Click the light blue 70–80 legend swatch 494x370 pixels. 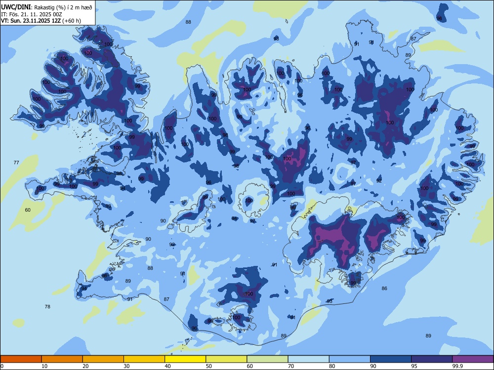(x=309, y=359)
